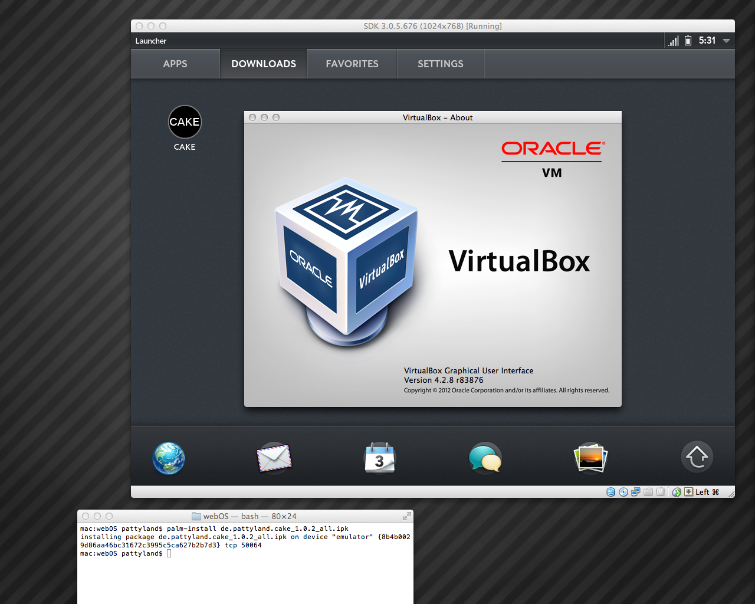This screenshot has width=755, height=604.
Task: Open the web browser from the dock
Action: click(169, 458)
